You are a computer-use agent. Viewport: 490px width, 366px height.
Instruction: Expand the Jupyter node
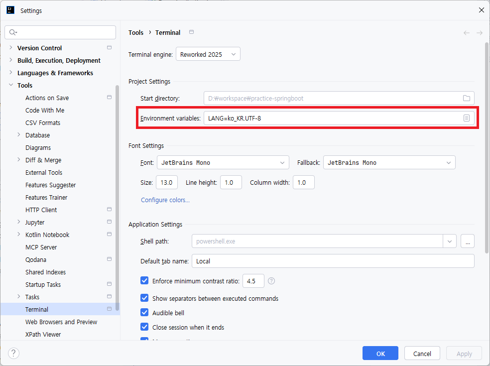click(19, 222)
